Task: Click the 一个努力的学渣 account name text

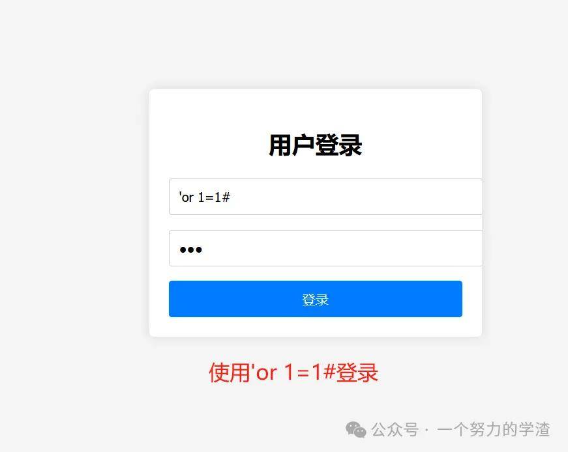Action: [x=494, y=430]
